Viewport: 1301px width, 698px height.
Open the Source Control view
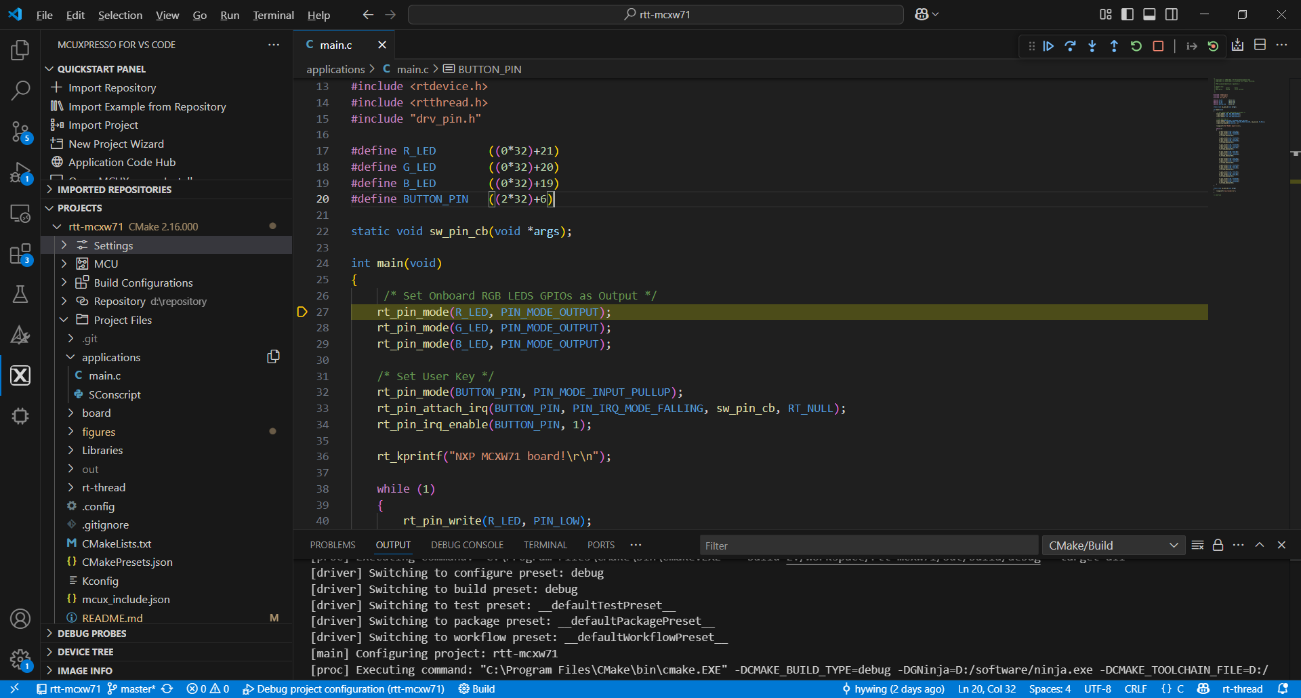click(x=20, y=131)
